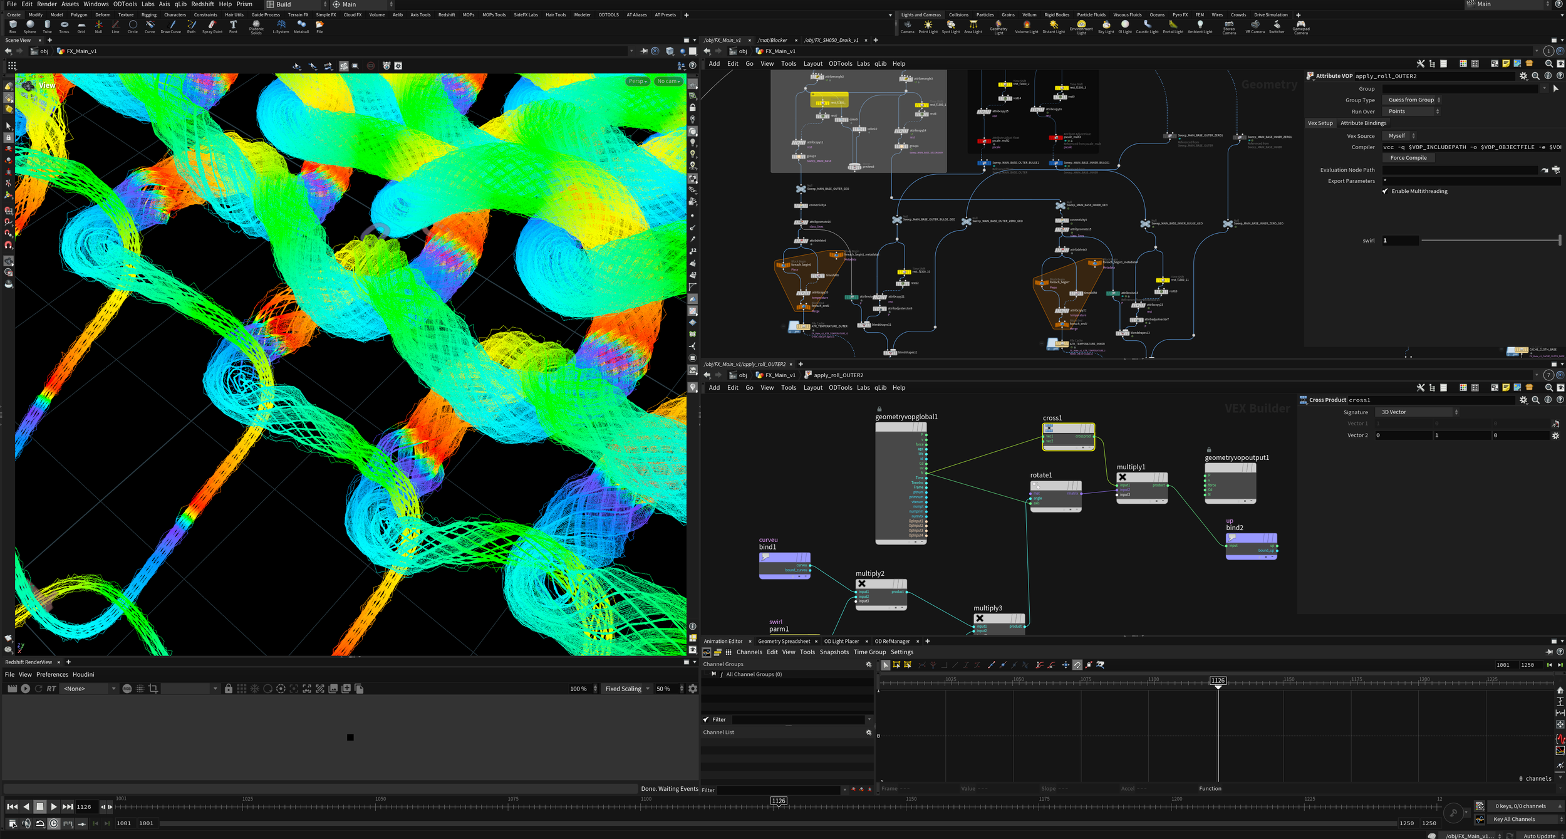Toggle the channel list Filter checkbox
The height and width of the screenshot is (839, 1566).
pos(706,719)
